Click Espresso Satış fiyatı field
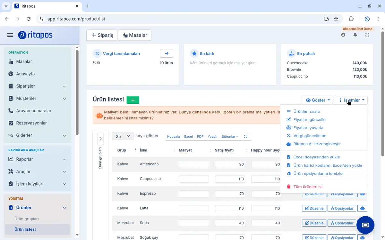 (x=230, y=194)
